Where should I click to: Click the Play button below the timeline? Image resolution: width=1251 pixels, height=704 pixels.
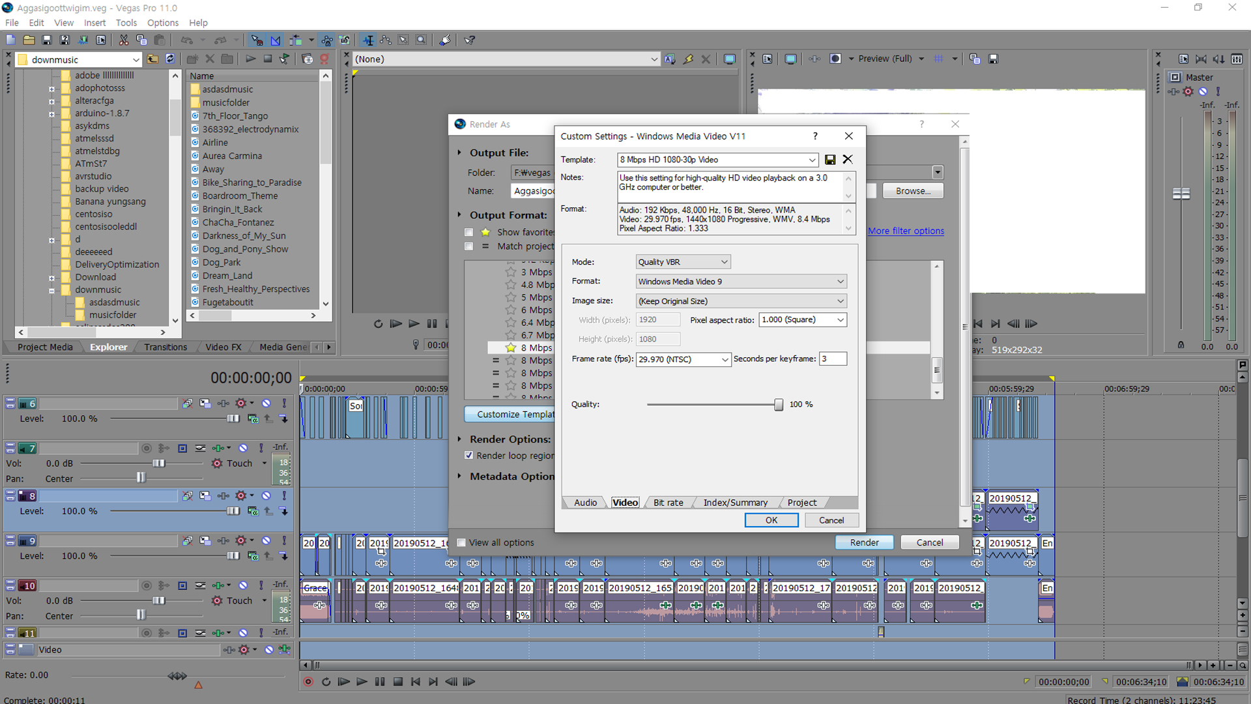tap(362, 682)
